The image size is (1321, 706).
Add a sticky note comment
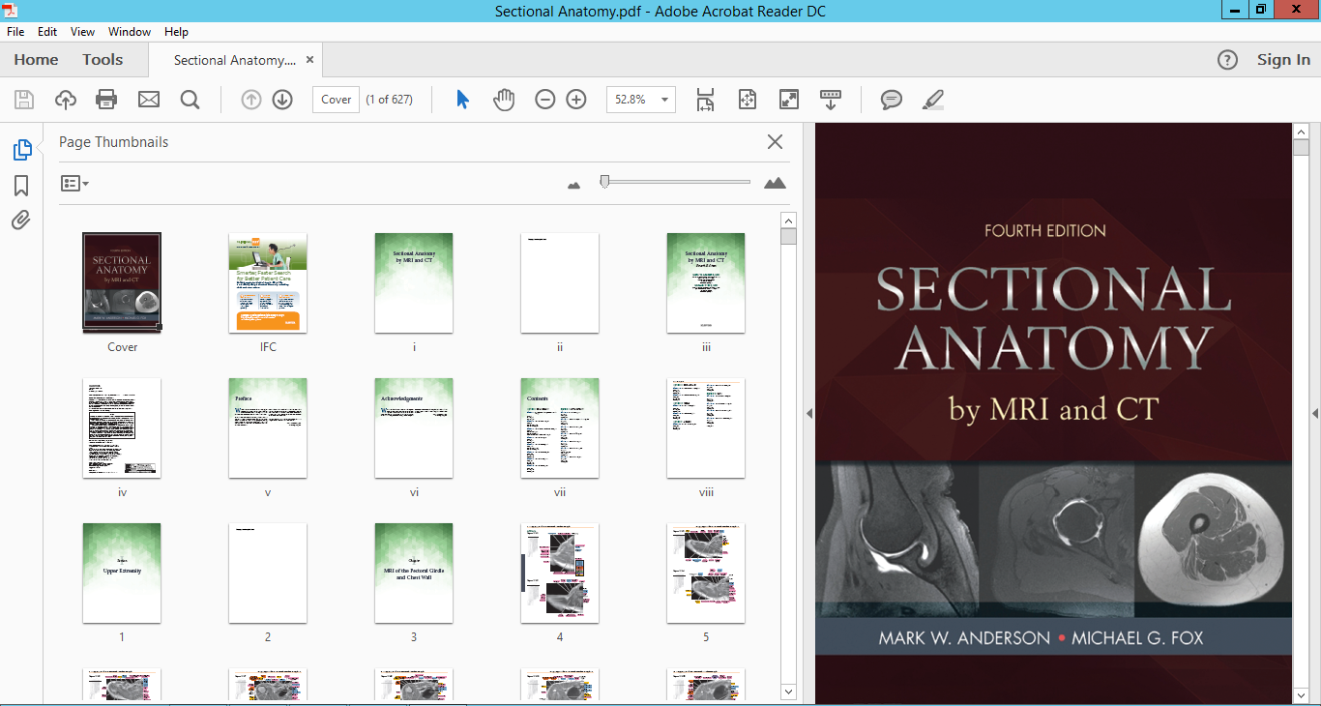point(892,100)
